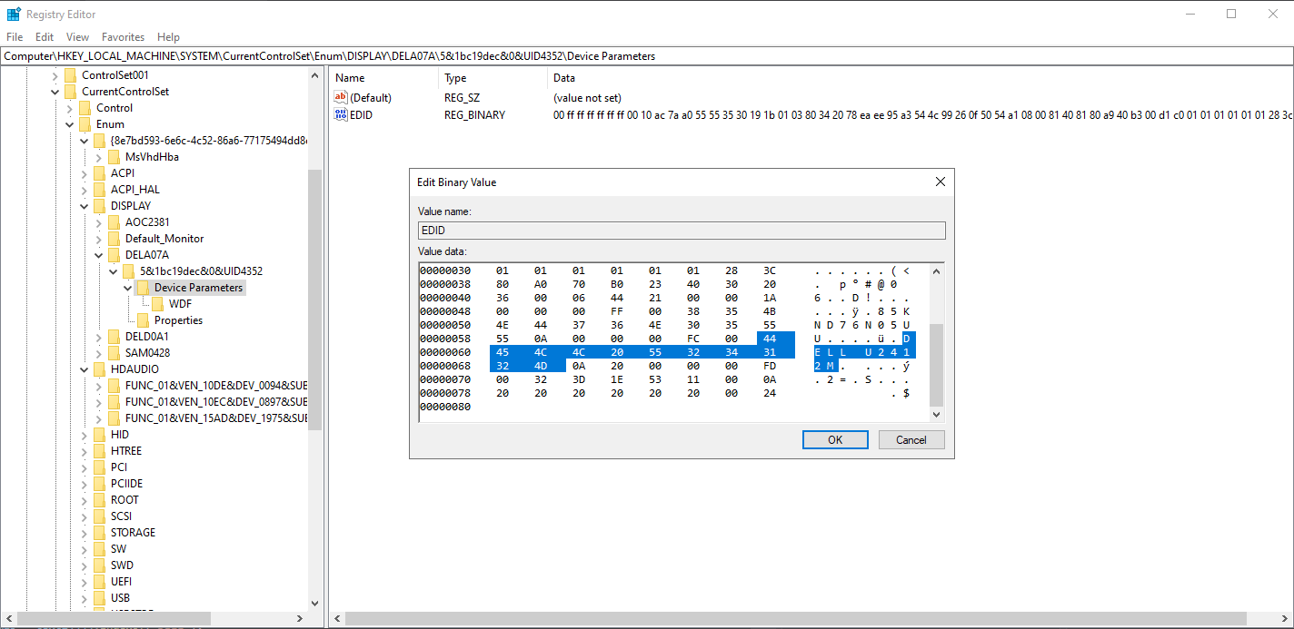Click the Registry Editor title bar icon
The image size is (1294, 629).
[13, 14]
